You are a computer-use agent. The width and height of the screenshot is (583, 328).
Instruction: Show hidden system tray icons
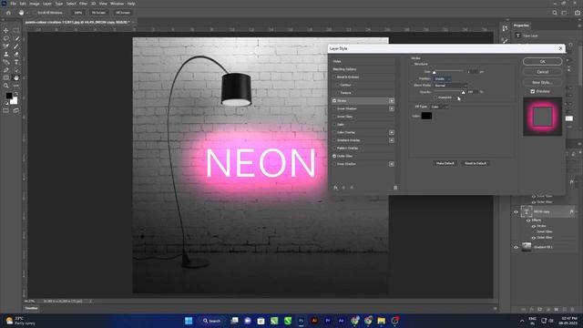coord(522,321)
